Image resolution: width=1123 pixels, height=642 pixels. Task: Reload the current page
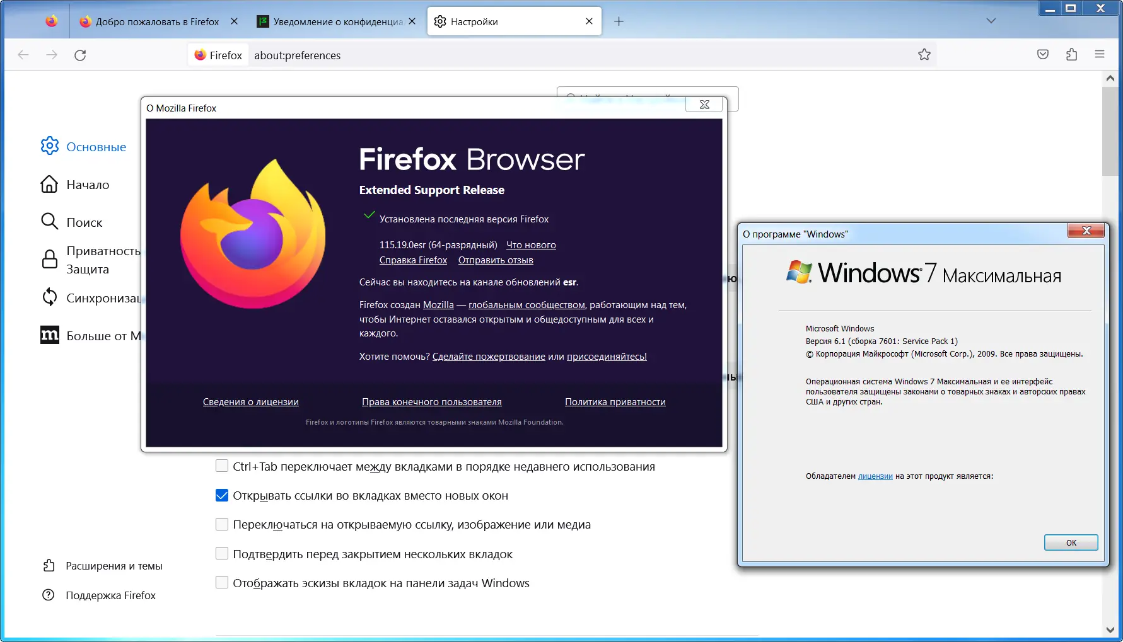pyautogui.click(x=80, y=55)
